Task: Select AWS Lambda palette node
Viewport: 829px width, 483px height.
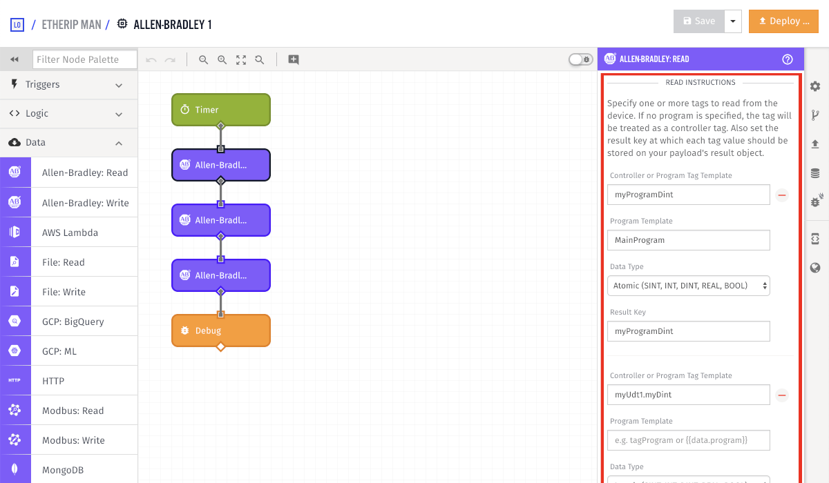Action: tap(69, 233)
